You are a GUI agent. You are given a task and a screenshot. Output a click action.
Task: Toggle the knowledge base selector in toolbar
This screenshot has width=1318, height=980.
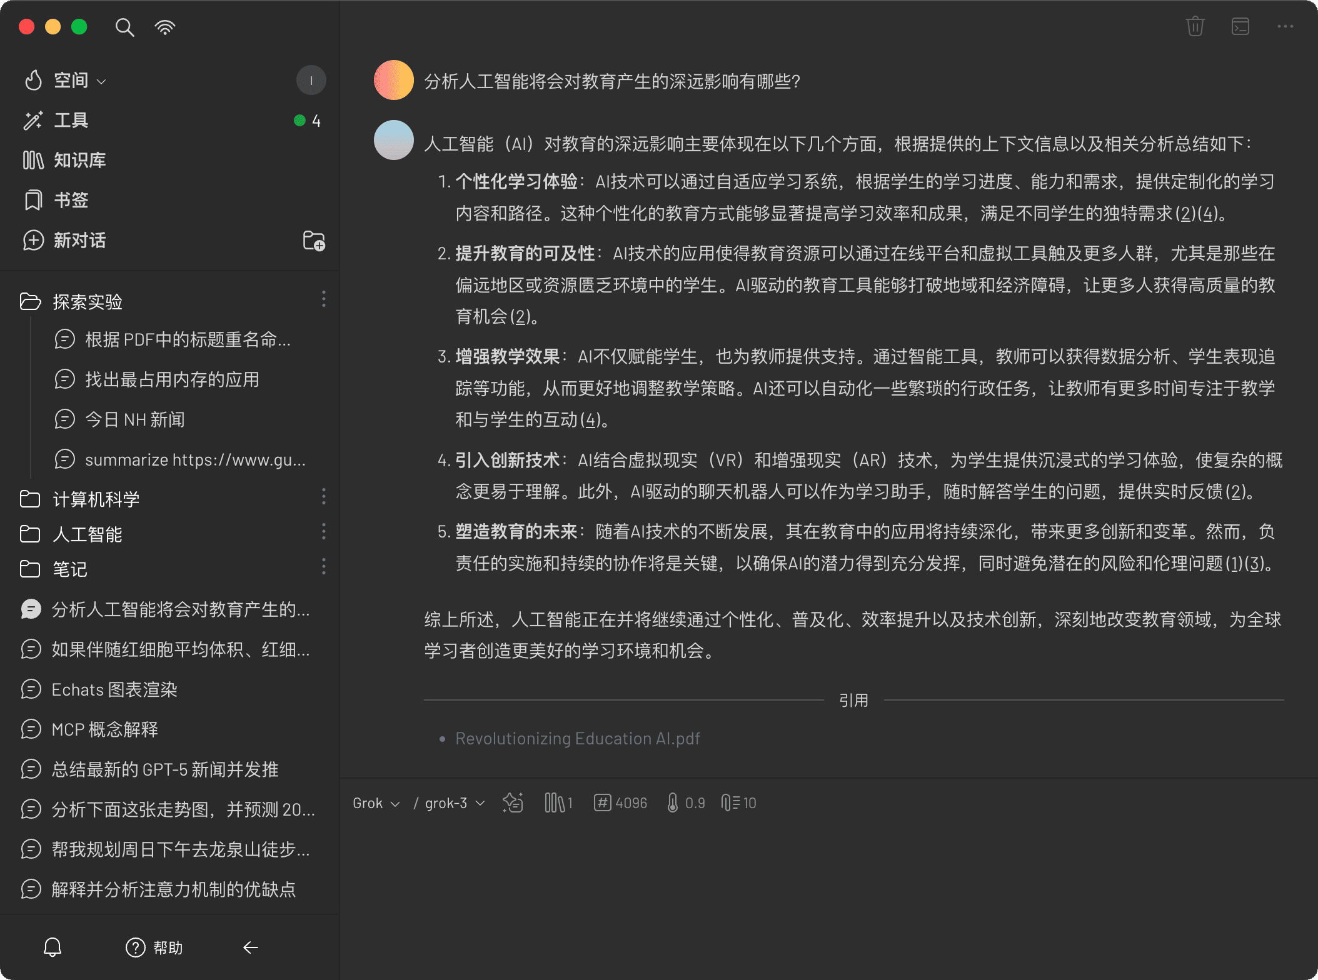(x=558, y=803)
